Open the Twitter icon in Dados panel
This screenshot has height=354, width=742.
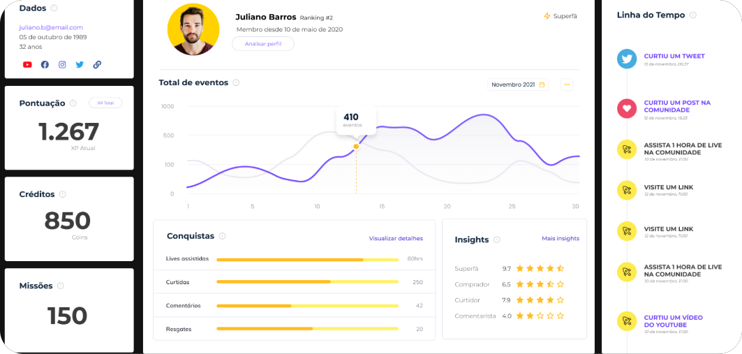pos(80,64)
